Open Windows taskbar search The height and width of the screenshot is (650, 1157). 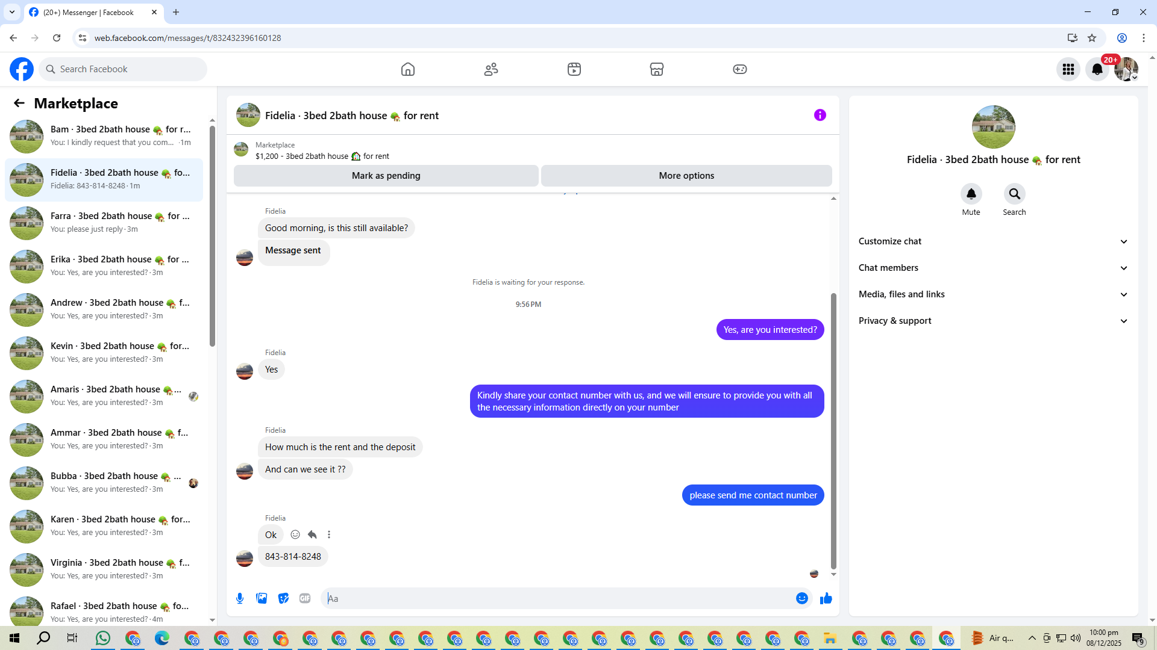tap(43, 638)
